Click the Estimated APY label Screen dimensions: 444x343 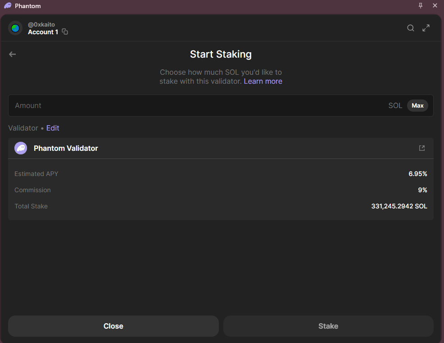pyautogui.click(x=36, y=174)
